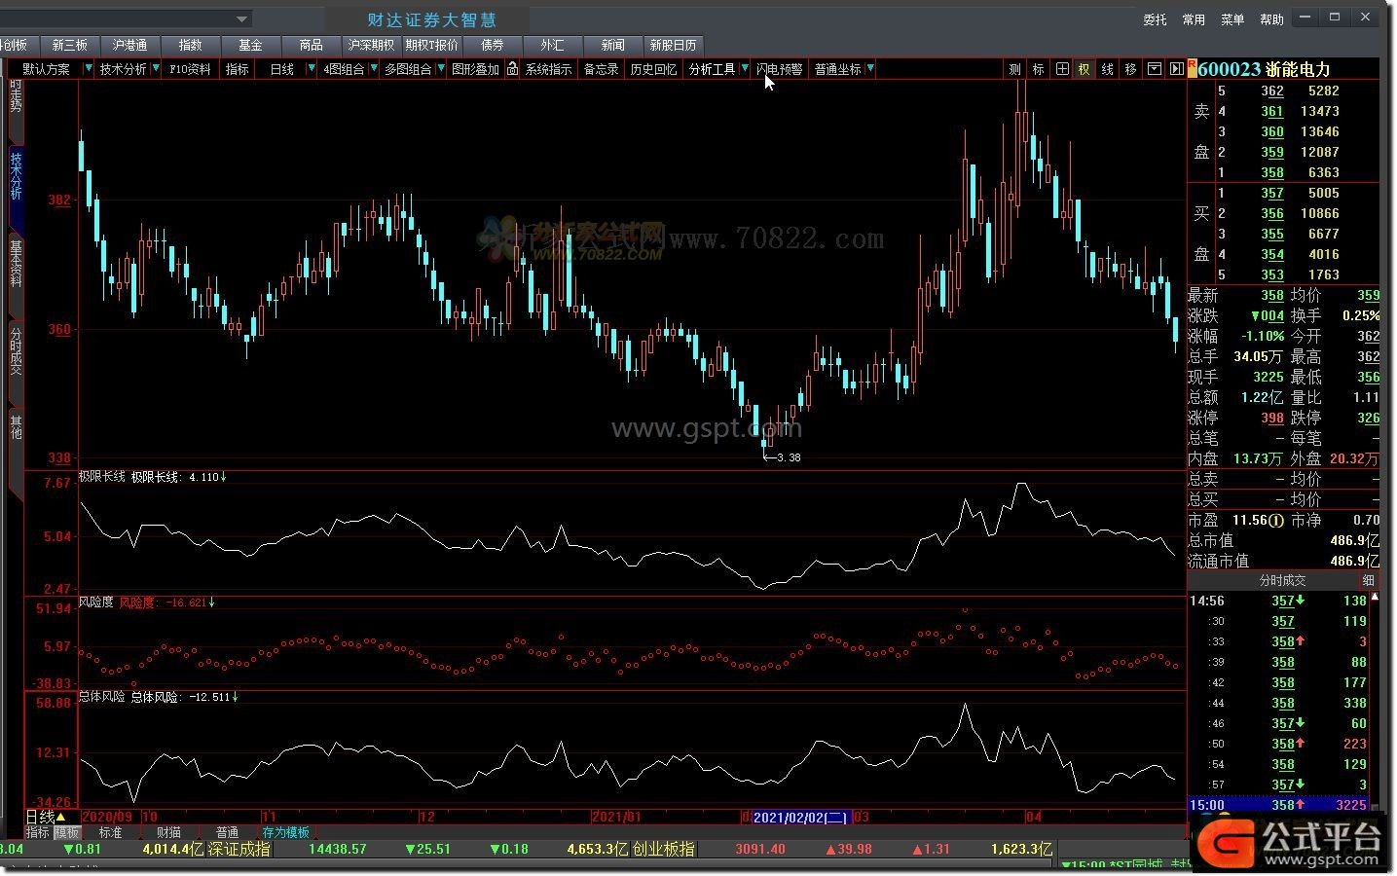Open the 沪港通 market tab

129,45
